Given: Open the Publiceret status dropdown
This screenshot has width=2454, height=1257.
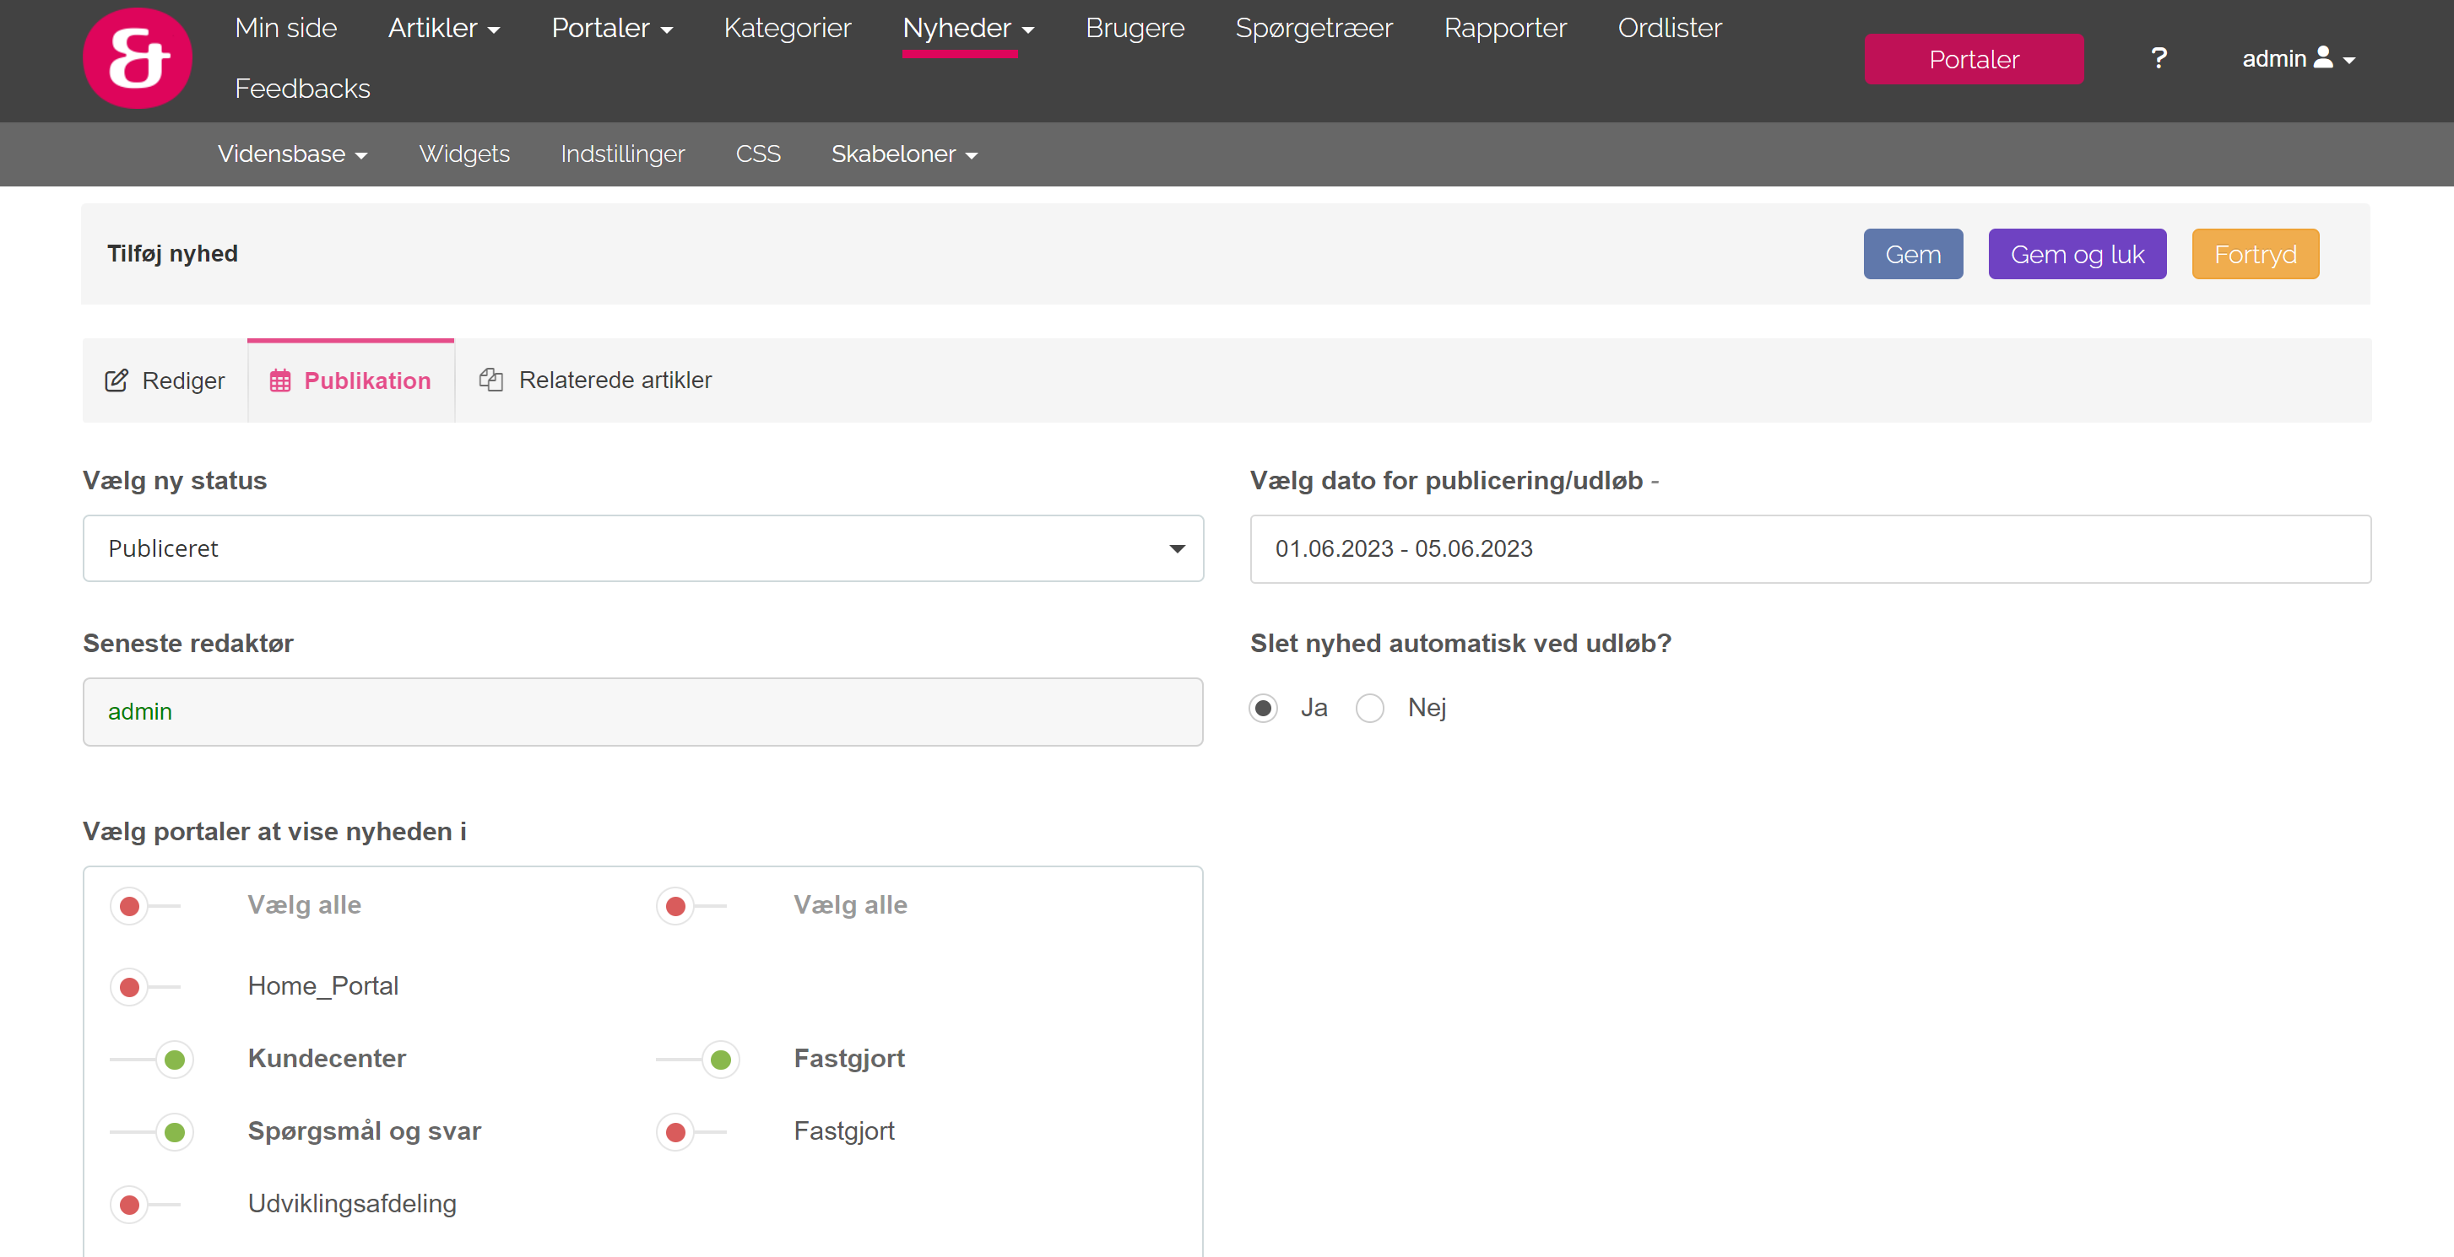Looking at the screenshot, I should [x=643, y=548].
